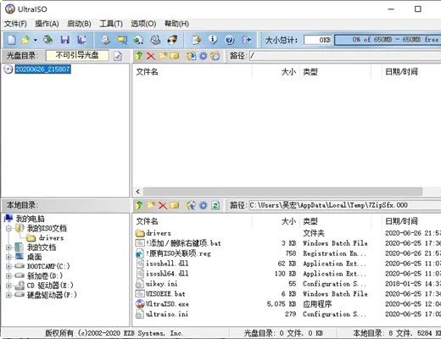This screenshot has width=441, height=339.
Task: Click the Mount to virtual drive icon
Action: (155, 40)
